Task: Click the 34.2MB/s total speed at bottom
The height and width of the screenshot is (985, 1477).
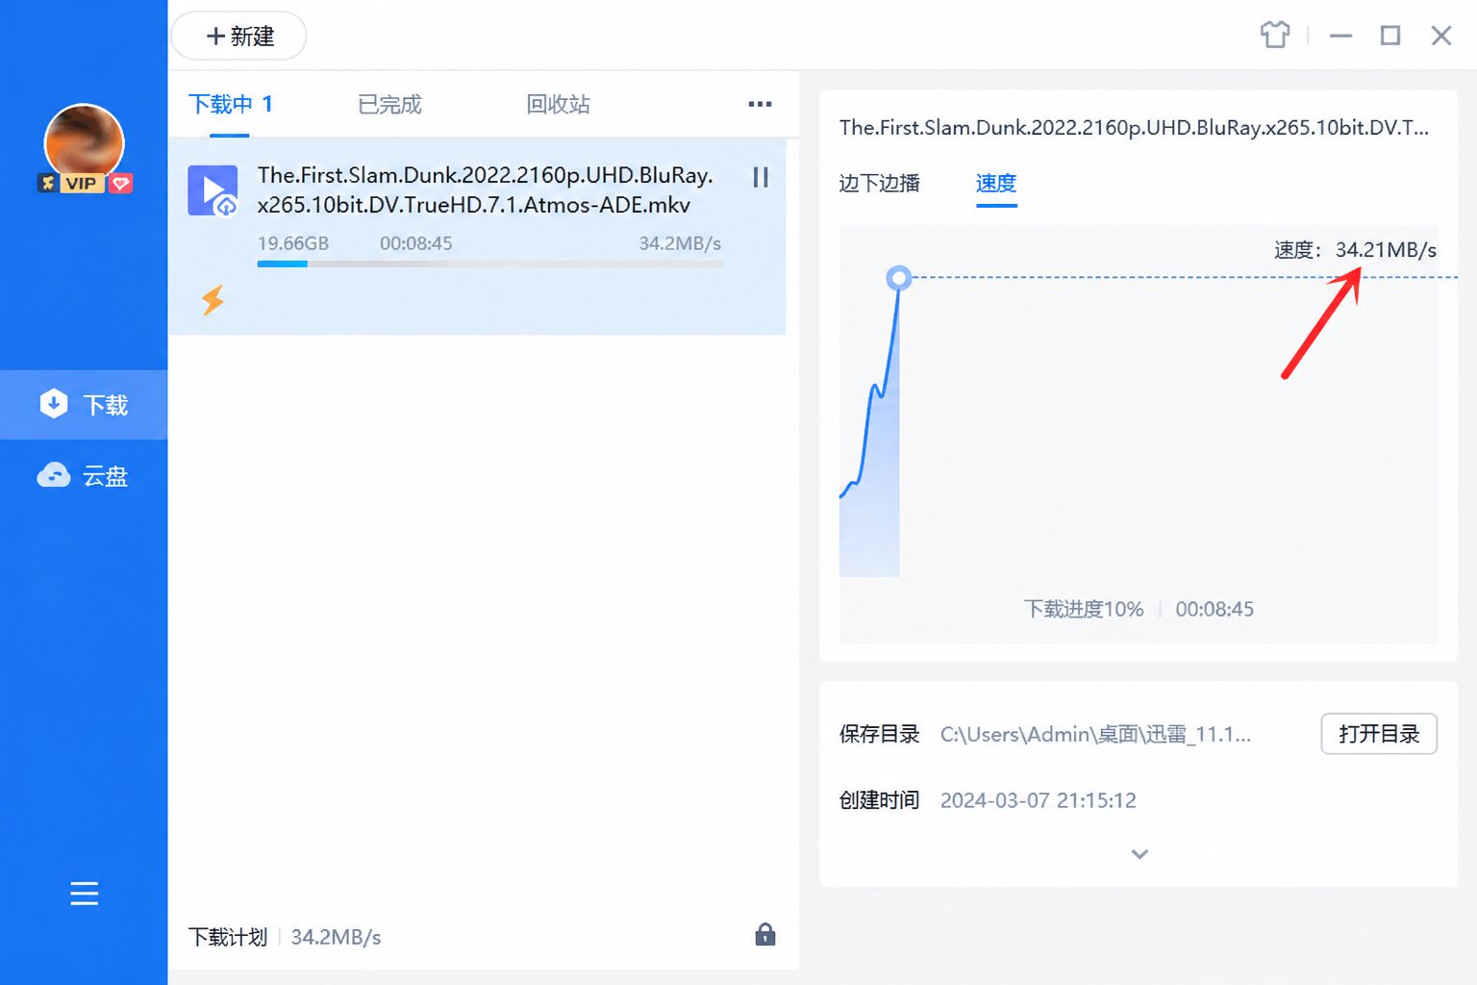Action: point(336,937)
